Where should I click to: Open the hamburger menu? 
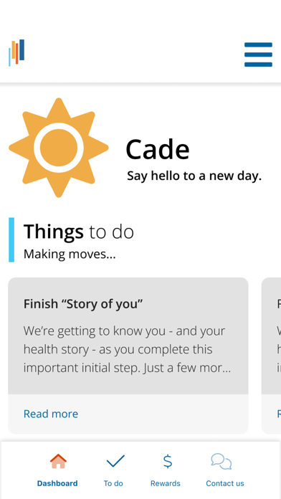(258, 54)
